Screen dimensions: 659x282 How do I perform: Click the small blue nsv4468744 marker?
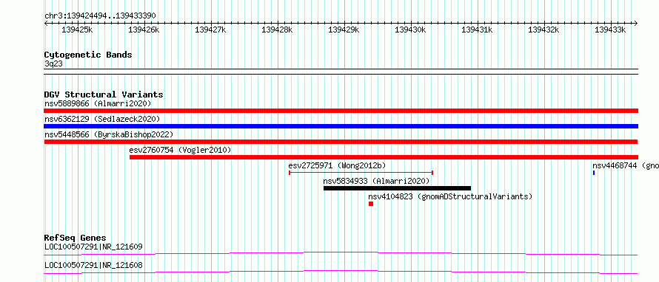coord(594,173)
